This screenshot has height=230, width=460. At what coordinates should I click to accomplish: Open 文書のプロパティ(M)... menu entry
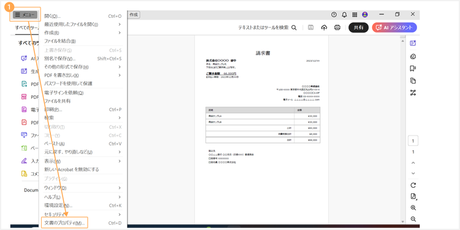pyautogui.click(x=83, y=223)
